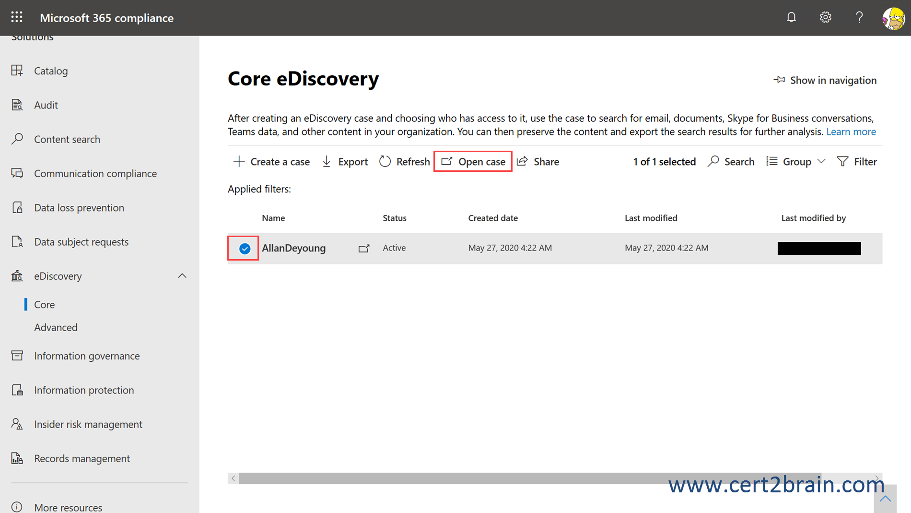Export the selected case

345,162
